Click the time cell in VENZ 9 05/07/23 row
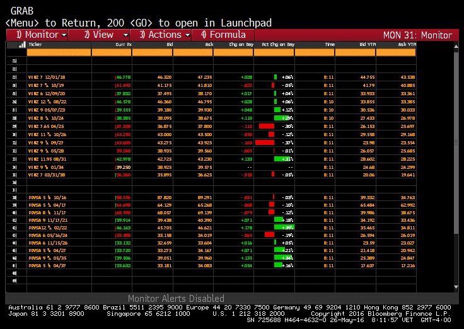The image size is (464, 329). pyautogui.click(x=328, y=110)
